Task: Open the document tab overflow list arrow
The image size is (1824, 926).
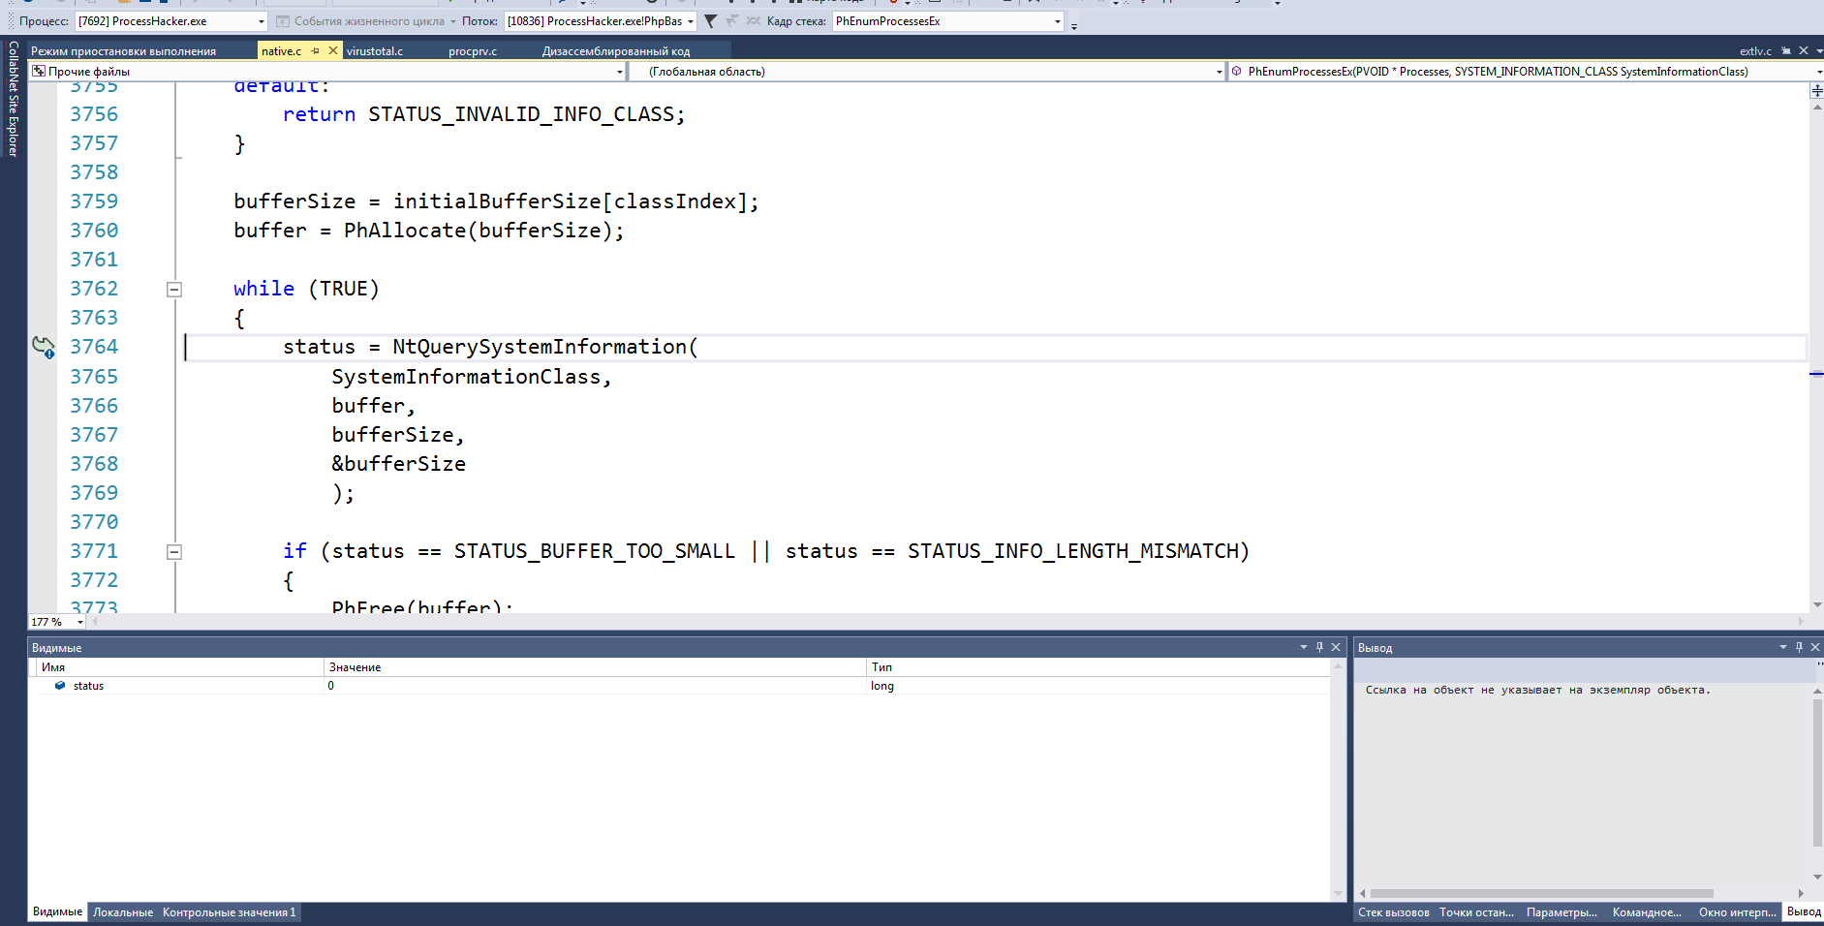Action: [1819, 50]
